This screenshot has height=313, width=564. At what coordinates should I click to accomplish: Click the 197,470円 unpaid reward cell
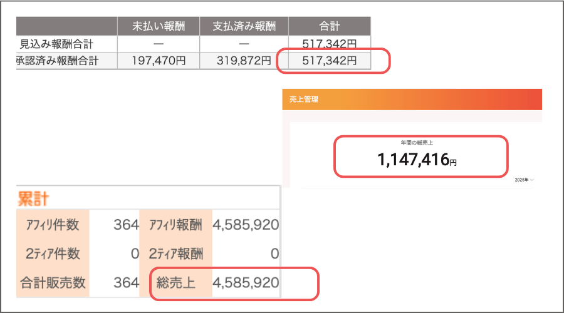(x=158, y=61)
